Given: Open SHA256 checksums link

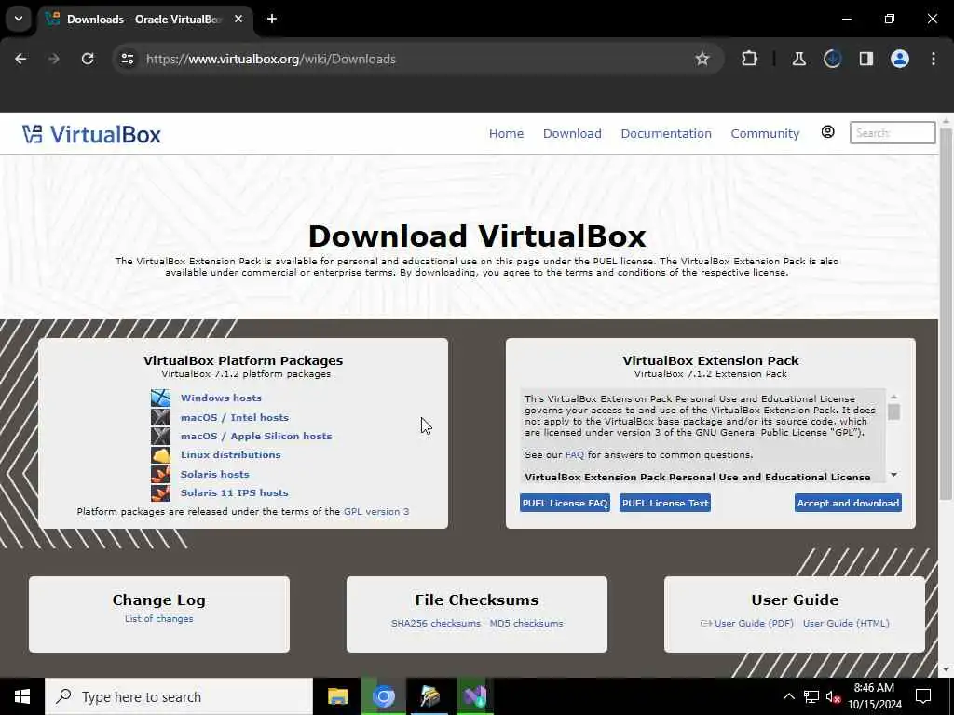Looking at the screenshot, I should 436,623.
